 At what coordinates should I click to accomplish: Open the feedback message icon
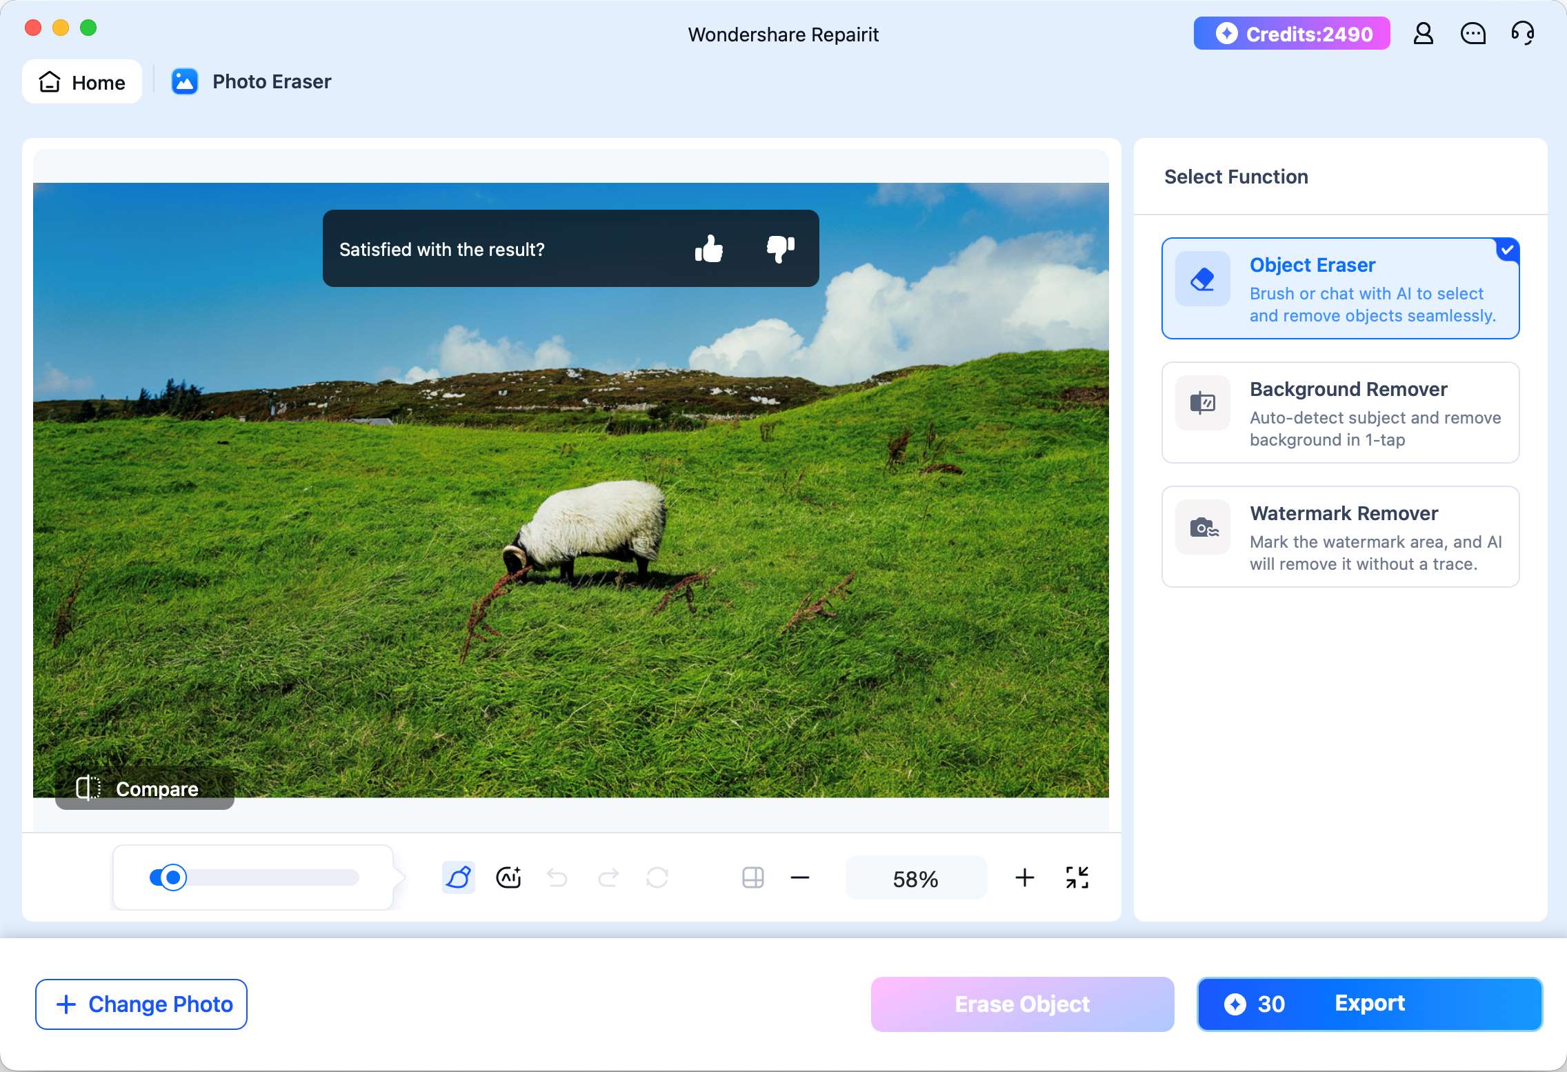(1473, 33)
